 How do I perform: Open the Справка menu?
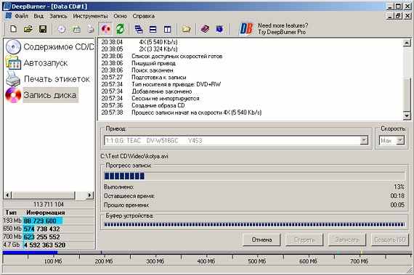(x=144, y=16)
